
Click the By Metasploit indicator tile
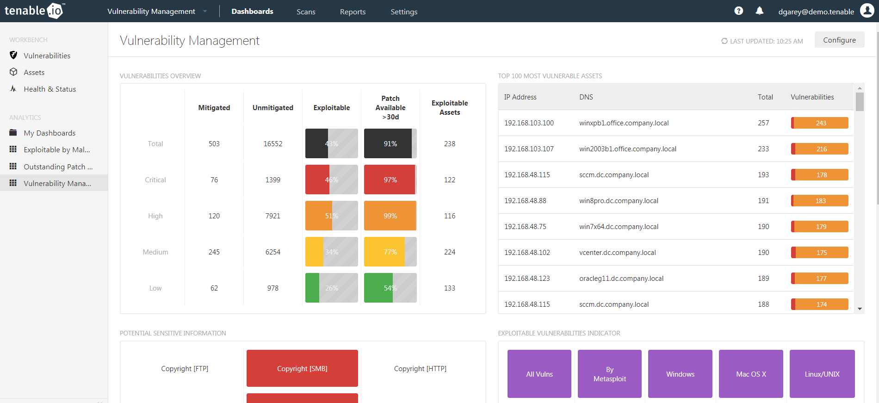pos(610,374)
